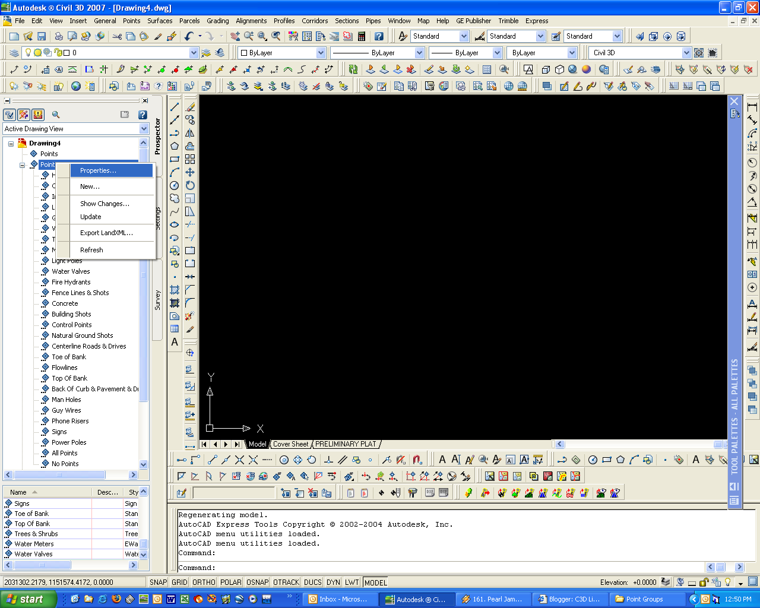Click the Windows start button
Viewport: 760px width, 608px height.
[x=28, y=599]
